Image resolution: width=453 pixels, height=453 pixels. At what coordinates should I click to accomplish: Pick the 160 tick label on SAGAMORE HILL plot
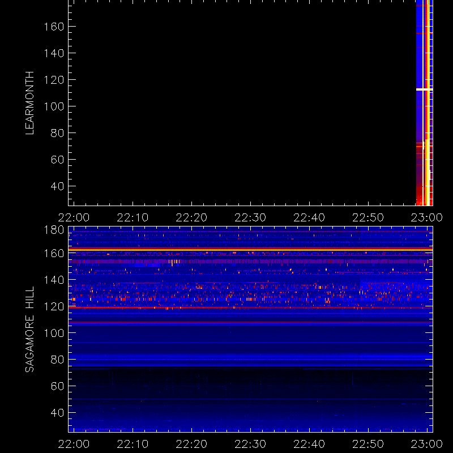54,253
